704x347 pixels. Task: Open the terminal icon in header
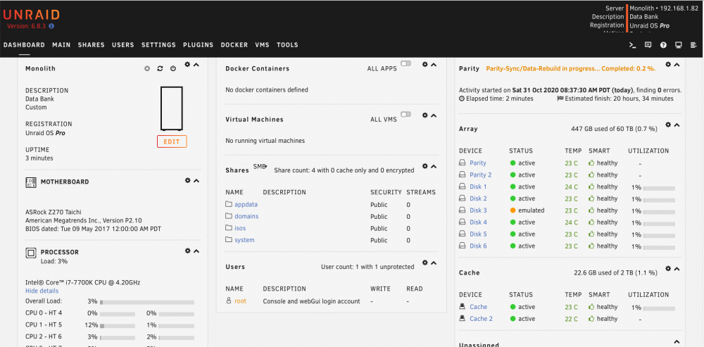(632, 45)
